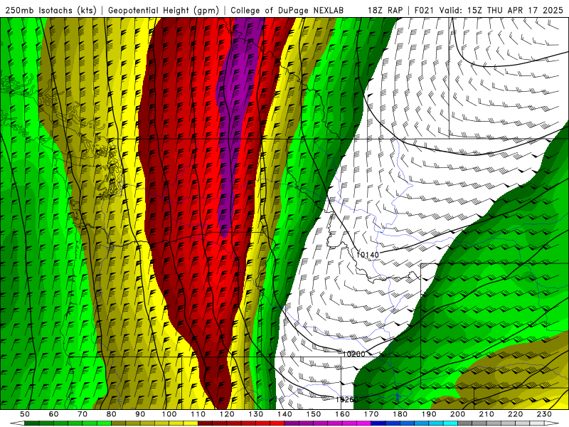The image size is (569, 427).
Task: Click the 110 knot colorbar label
Action: coord(198,414)
